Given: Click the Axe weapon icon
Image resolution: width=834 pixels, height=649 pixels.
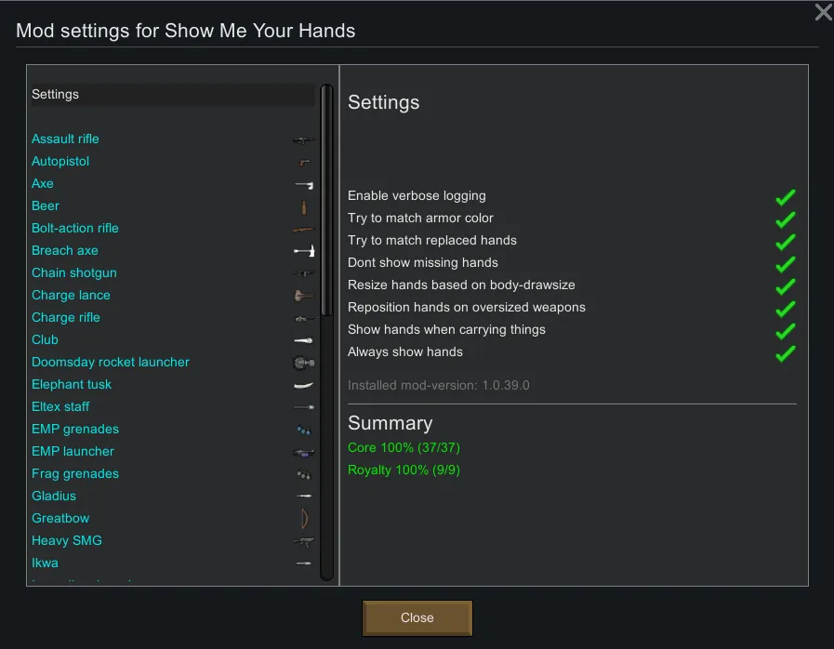Looking at the screenshot, I should coord(303,184).
